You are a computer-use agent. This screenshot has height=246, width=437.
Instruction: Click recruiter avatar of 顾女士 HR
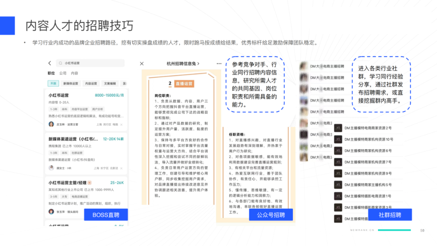pos(51,168)
